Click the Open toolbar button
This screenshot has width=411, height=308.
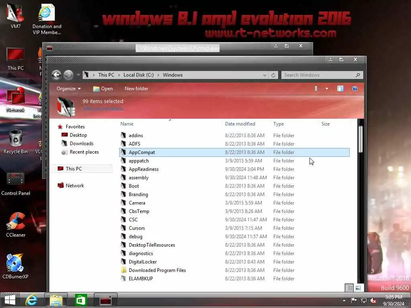[x=103, y=89]
